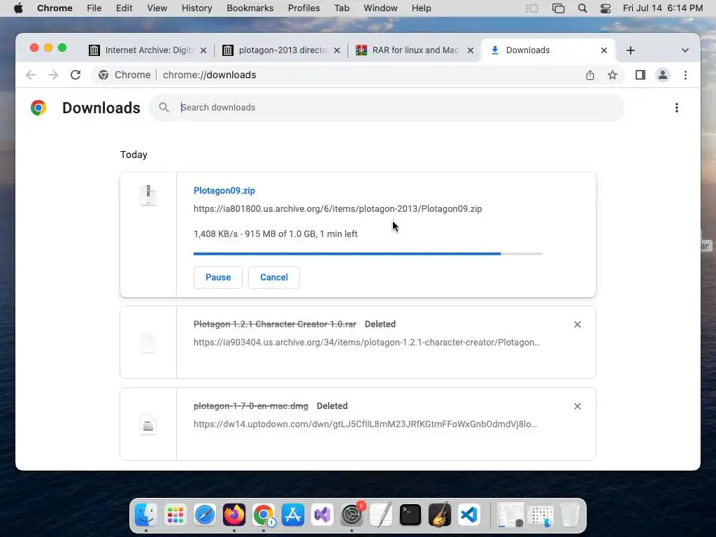716x537 pixels.
Task: Open Terminal from the dock
Action: coord(410,515)
